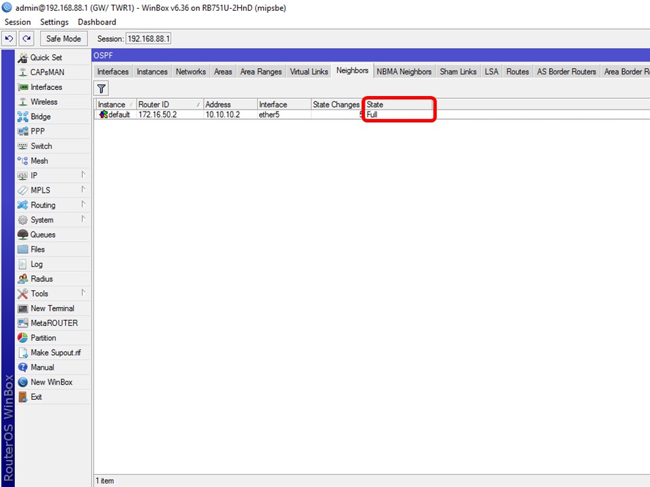Open CAPsMAN from sidebar
The height and width of the screenshot is (487, 650).
pyautogui.click(x=53, y=72)
